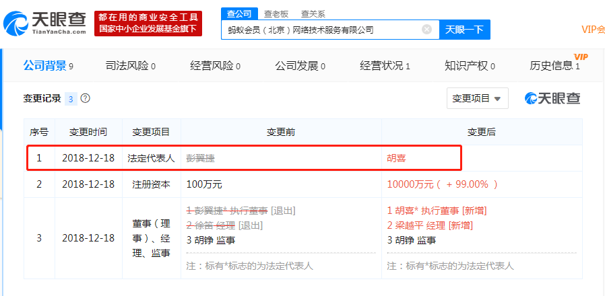605x296 pixels.
Task: Open the 经营风险 section tab
Action: coord(215,65)
